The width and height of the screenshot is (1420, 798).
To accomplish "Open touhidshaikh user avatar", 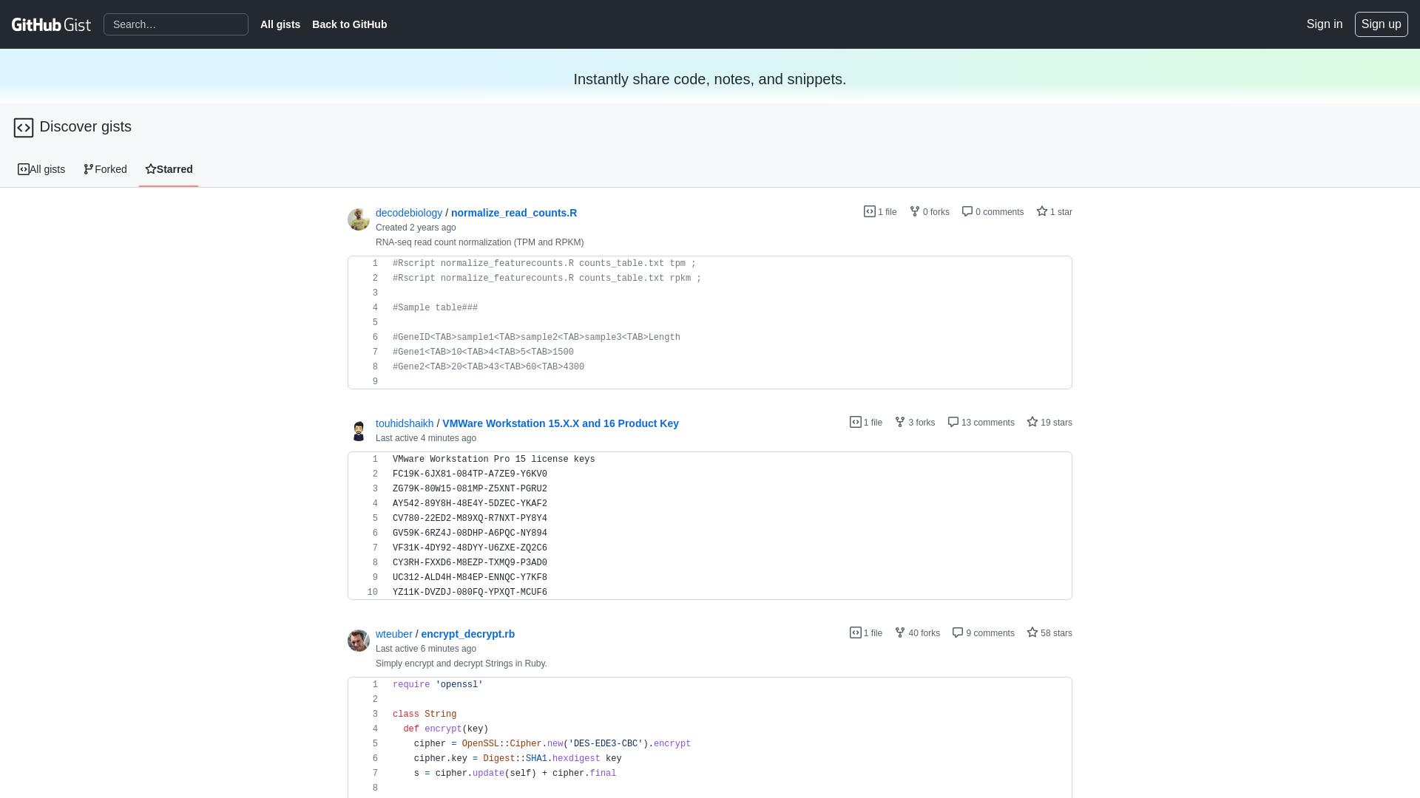I will (x=359, y=430).
